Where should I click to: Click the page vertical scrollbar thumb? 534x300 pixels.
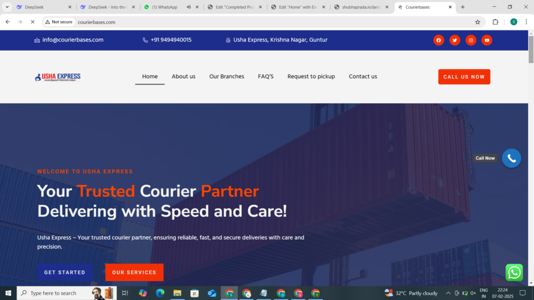pyautogui.click(x=531, y=49)
